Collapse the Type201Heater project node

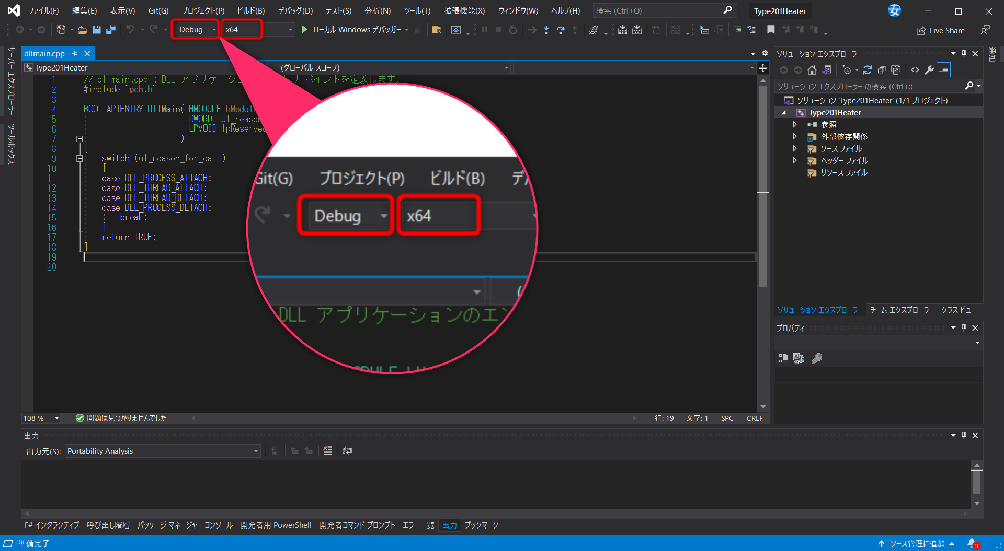tap(784, 113)
